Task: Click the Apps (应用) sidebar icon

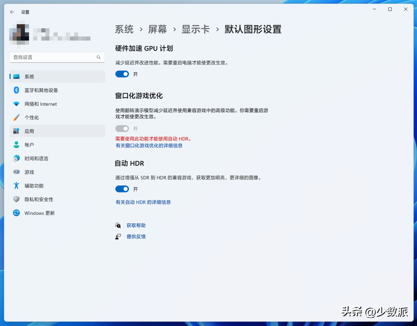Action: [x=16, y=131]
